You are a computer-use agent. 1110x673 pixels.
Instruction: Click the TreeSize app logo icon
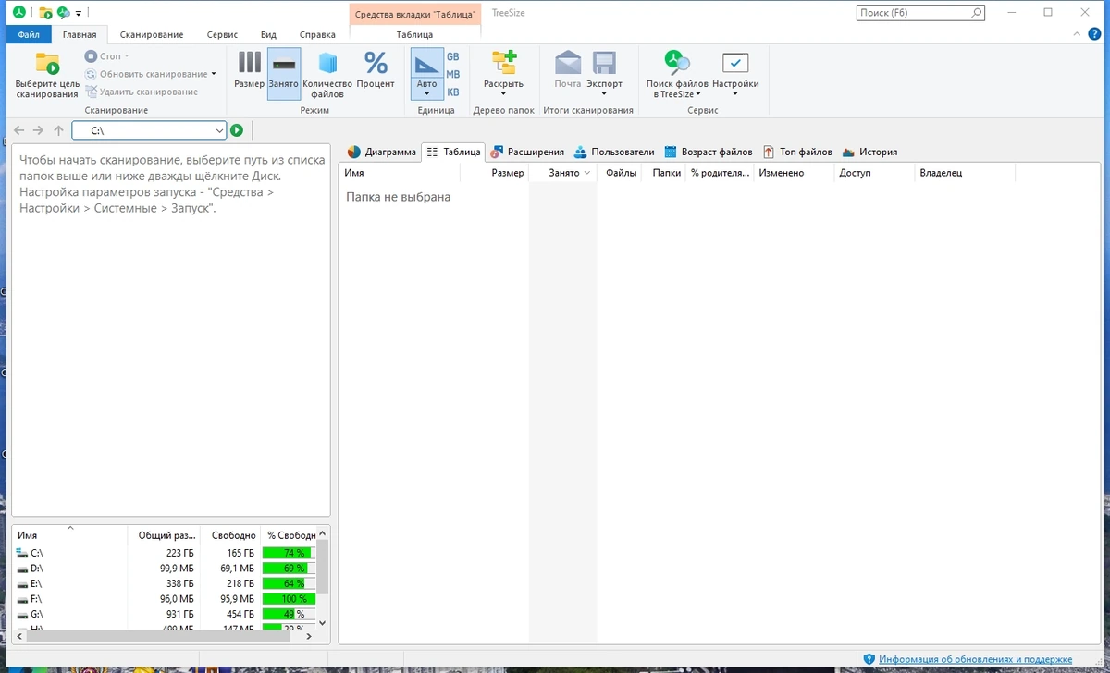pos(18,13)
